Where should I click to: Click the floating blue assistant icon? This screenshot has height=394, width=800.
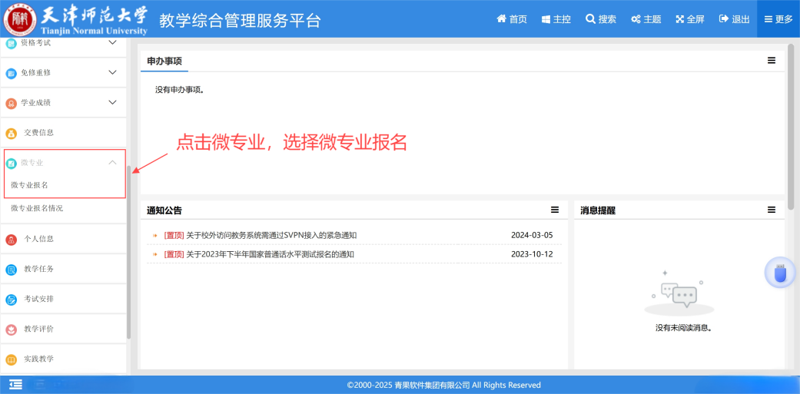point(780,273)
